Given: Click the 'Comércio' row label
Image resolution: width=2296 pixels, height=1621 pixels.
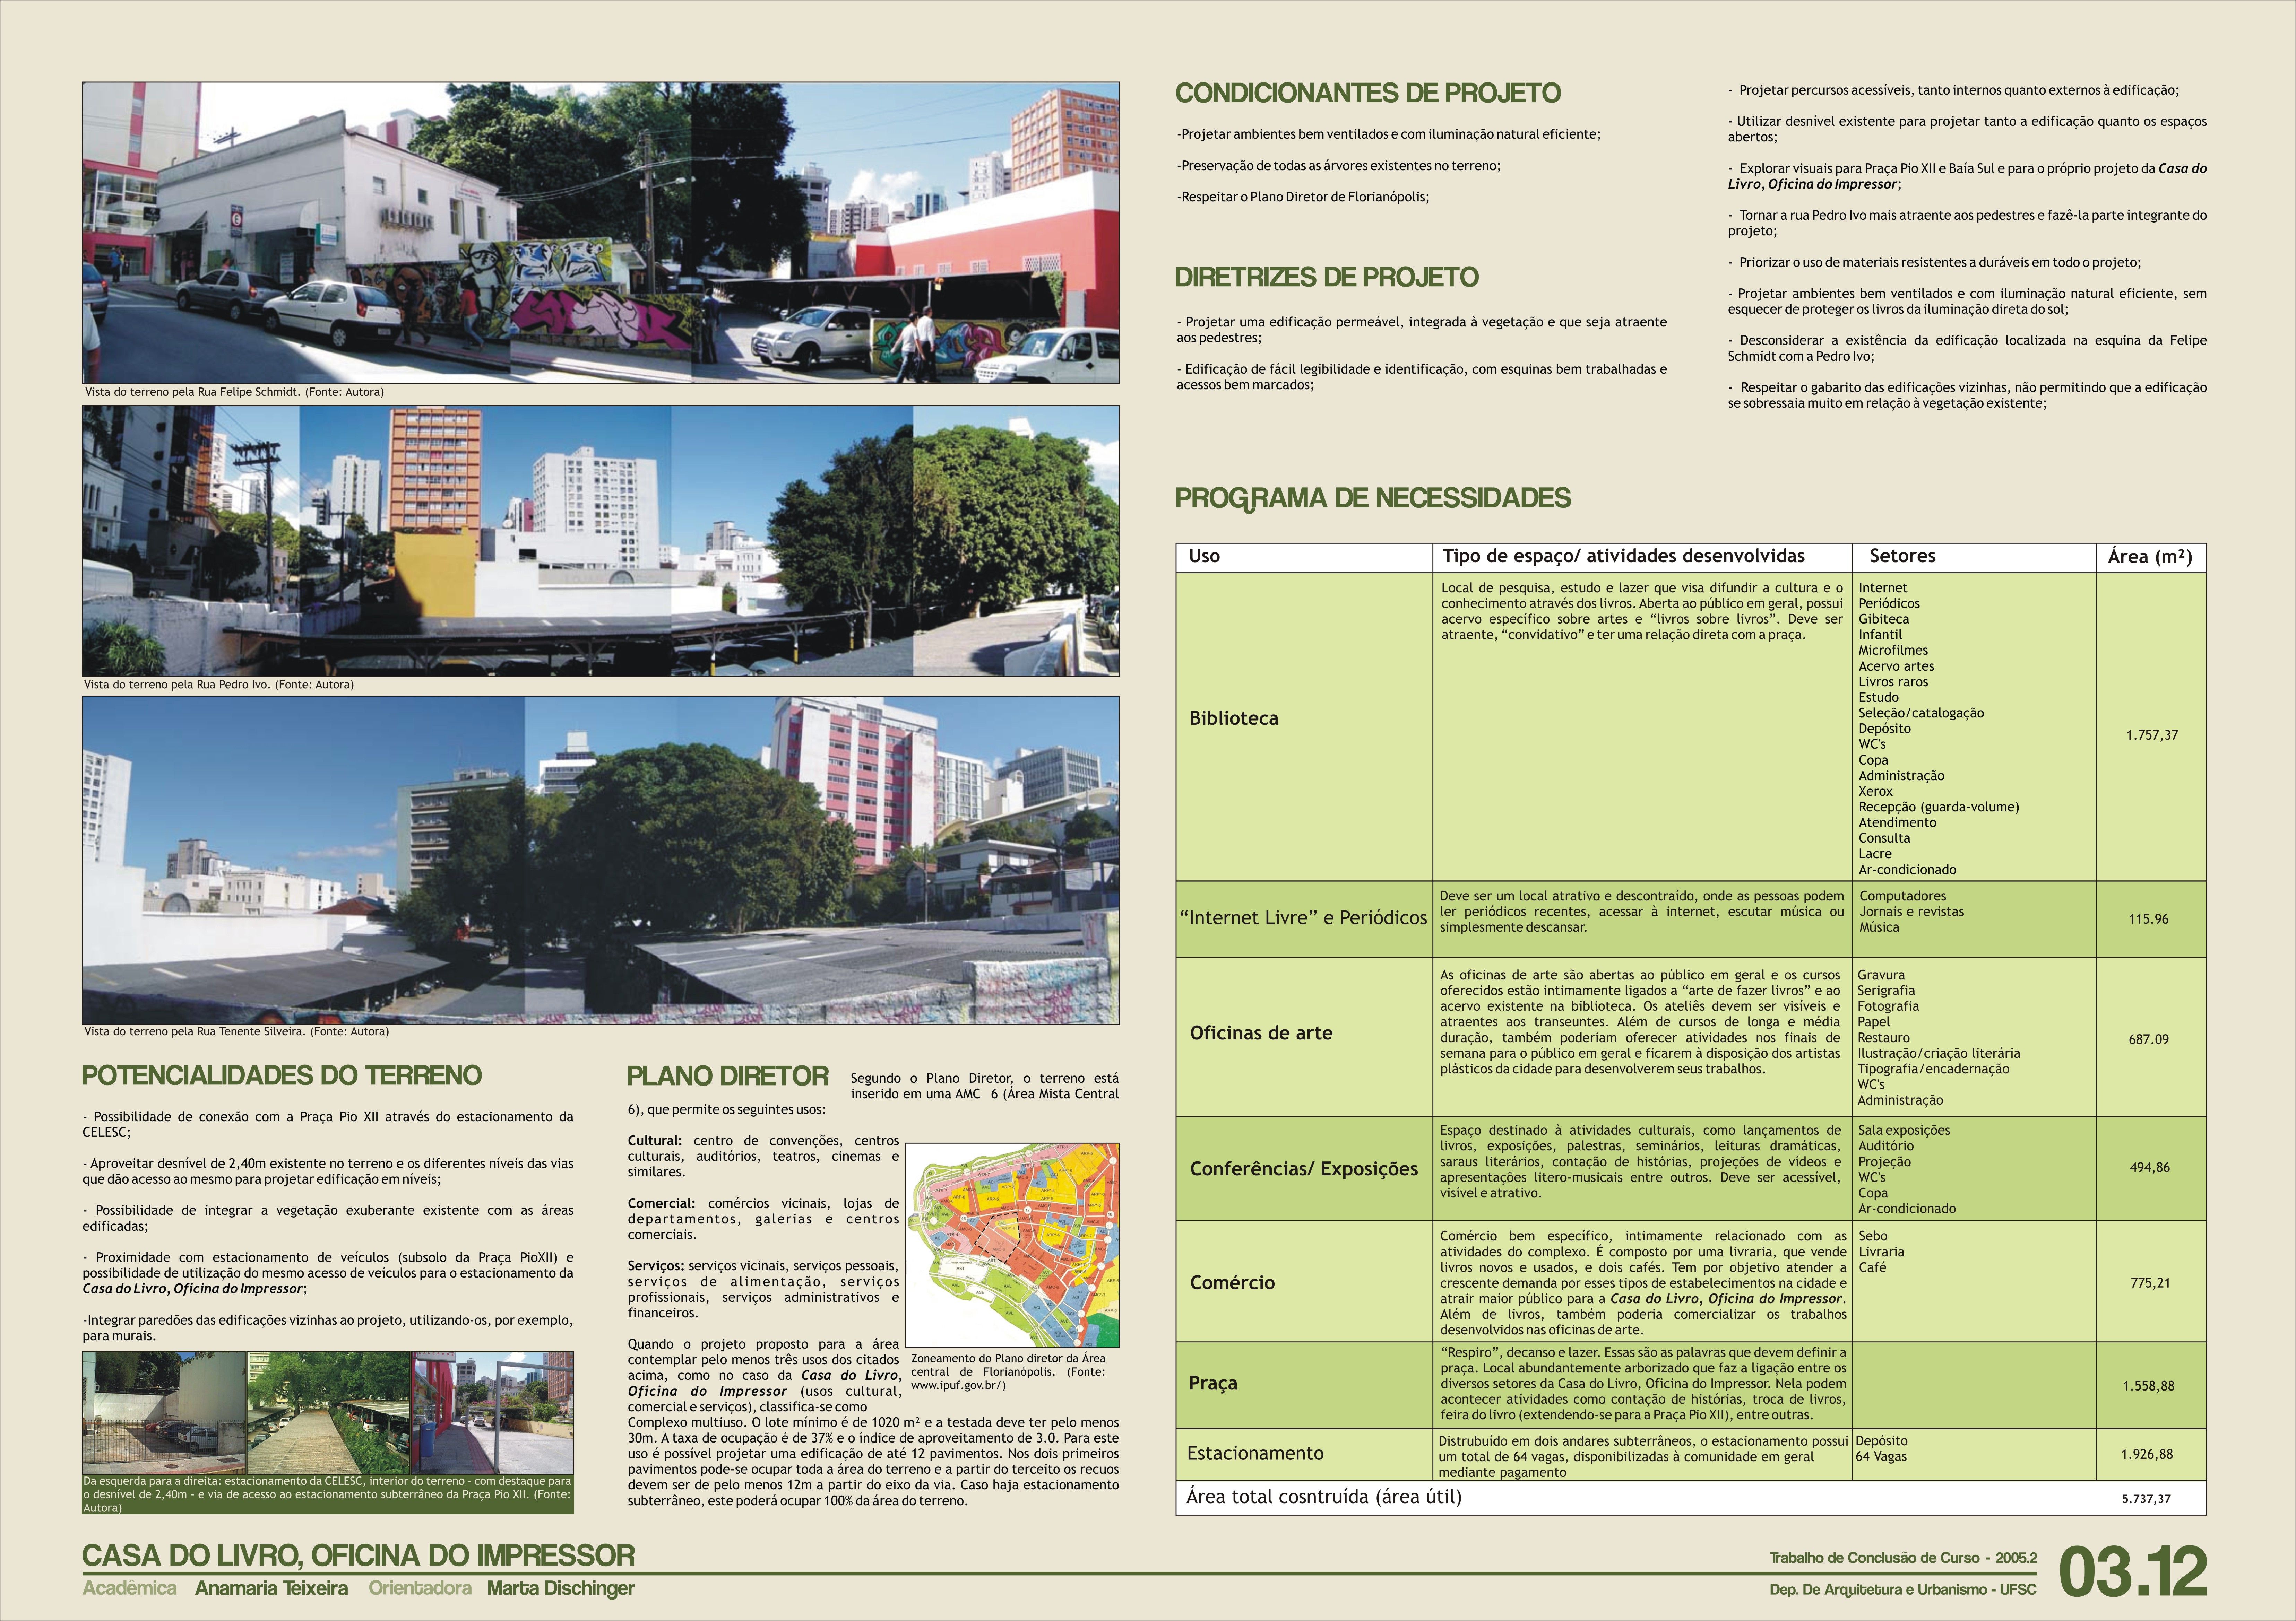Looking at the screenshot, I should 1232,1282.
